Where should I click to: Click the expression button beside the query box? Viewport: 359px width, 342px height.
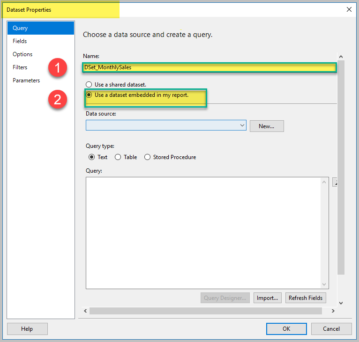coord(335,182)
